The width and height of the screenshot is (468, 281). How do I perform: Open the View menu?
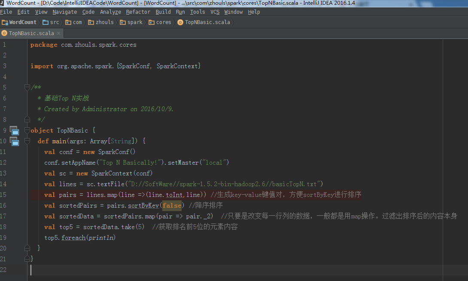tap(41, 12)
